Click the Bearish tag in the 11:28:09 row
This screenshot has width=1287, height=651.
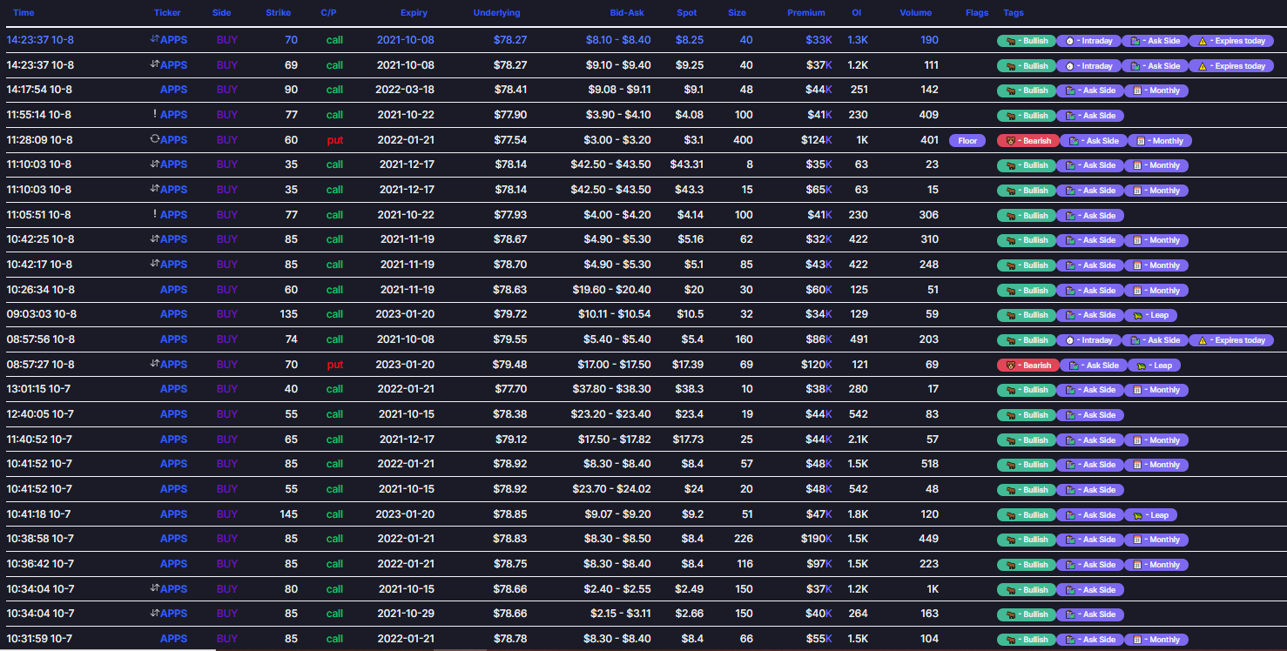(x=1028, y=141)
